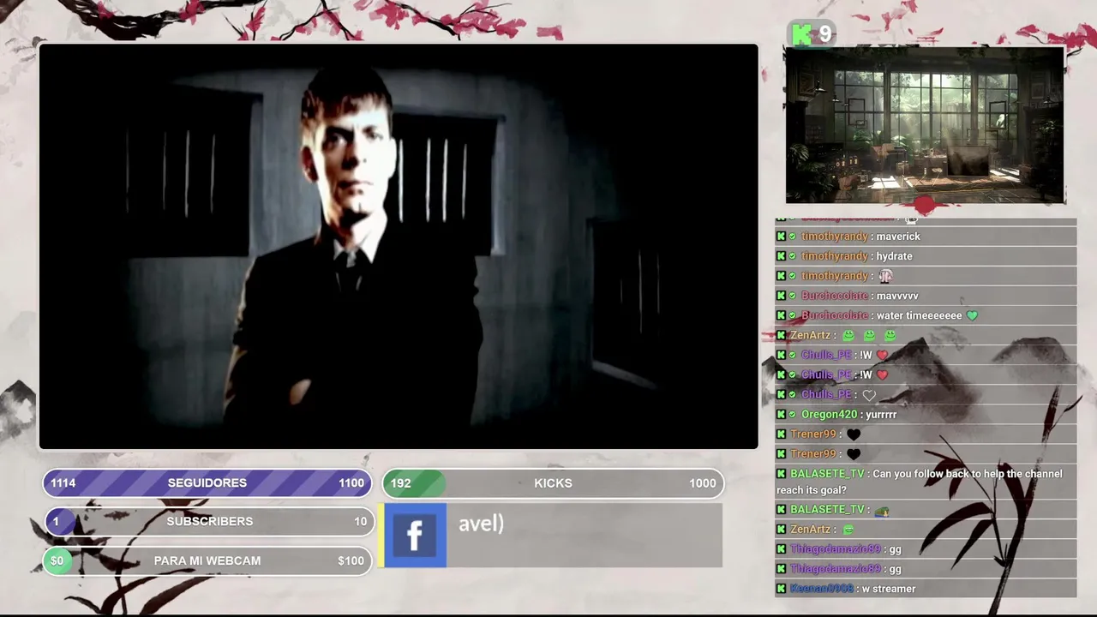
Task: Click the emote BALASETE_TV posted alone
Action: pos(881,511)
